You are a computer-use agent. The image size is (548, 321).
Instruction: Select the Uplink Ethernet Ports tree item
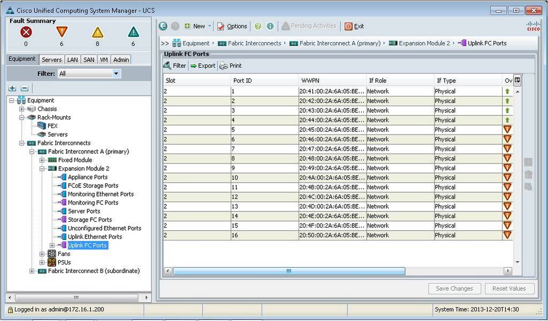pos(95,237)
